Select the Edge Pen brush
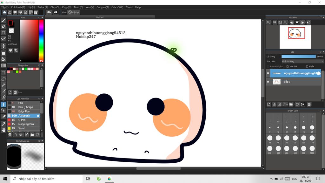Screen dimensions: 325x183 pyautogui.click(x=23, y=112)
